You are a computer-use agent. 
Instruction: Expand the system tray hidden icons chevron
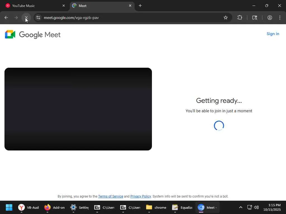tap(240, 207)
